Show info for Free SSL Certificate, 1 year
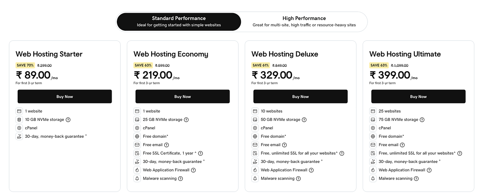This screenshot has width=484, height=195. pos(201,153)
